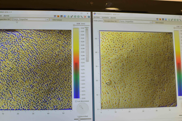182x121 pixels.
Task: Maximize the left window
Action: click(81, 13)
